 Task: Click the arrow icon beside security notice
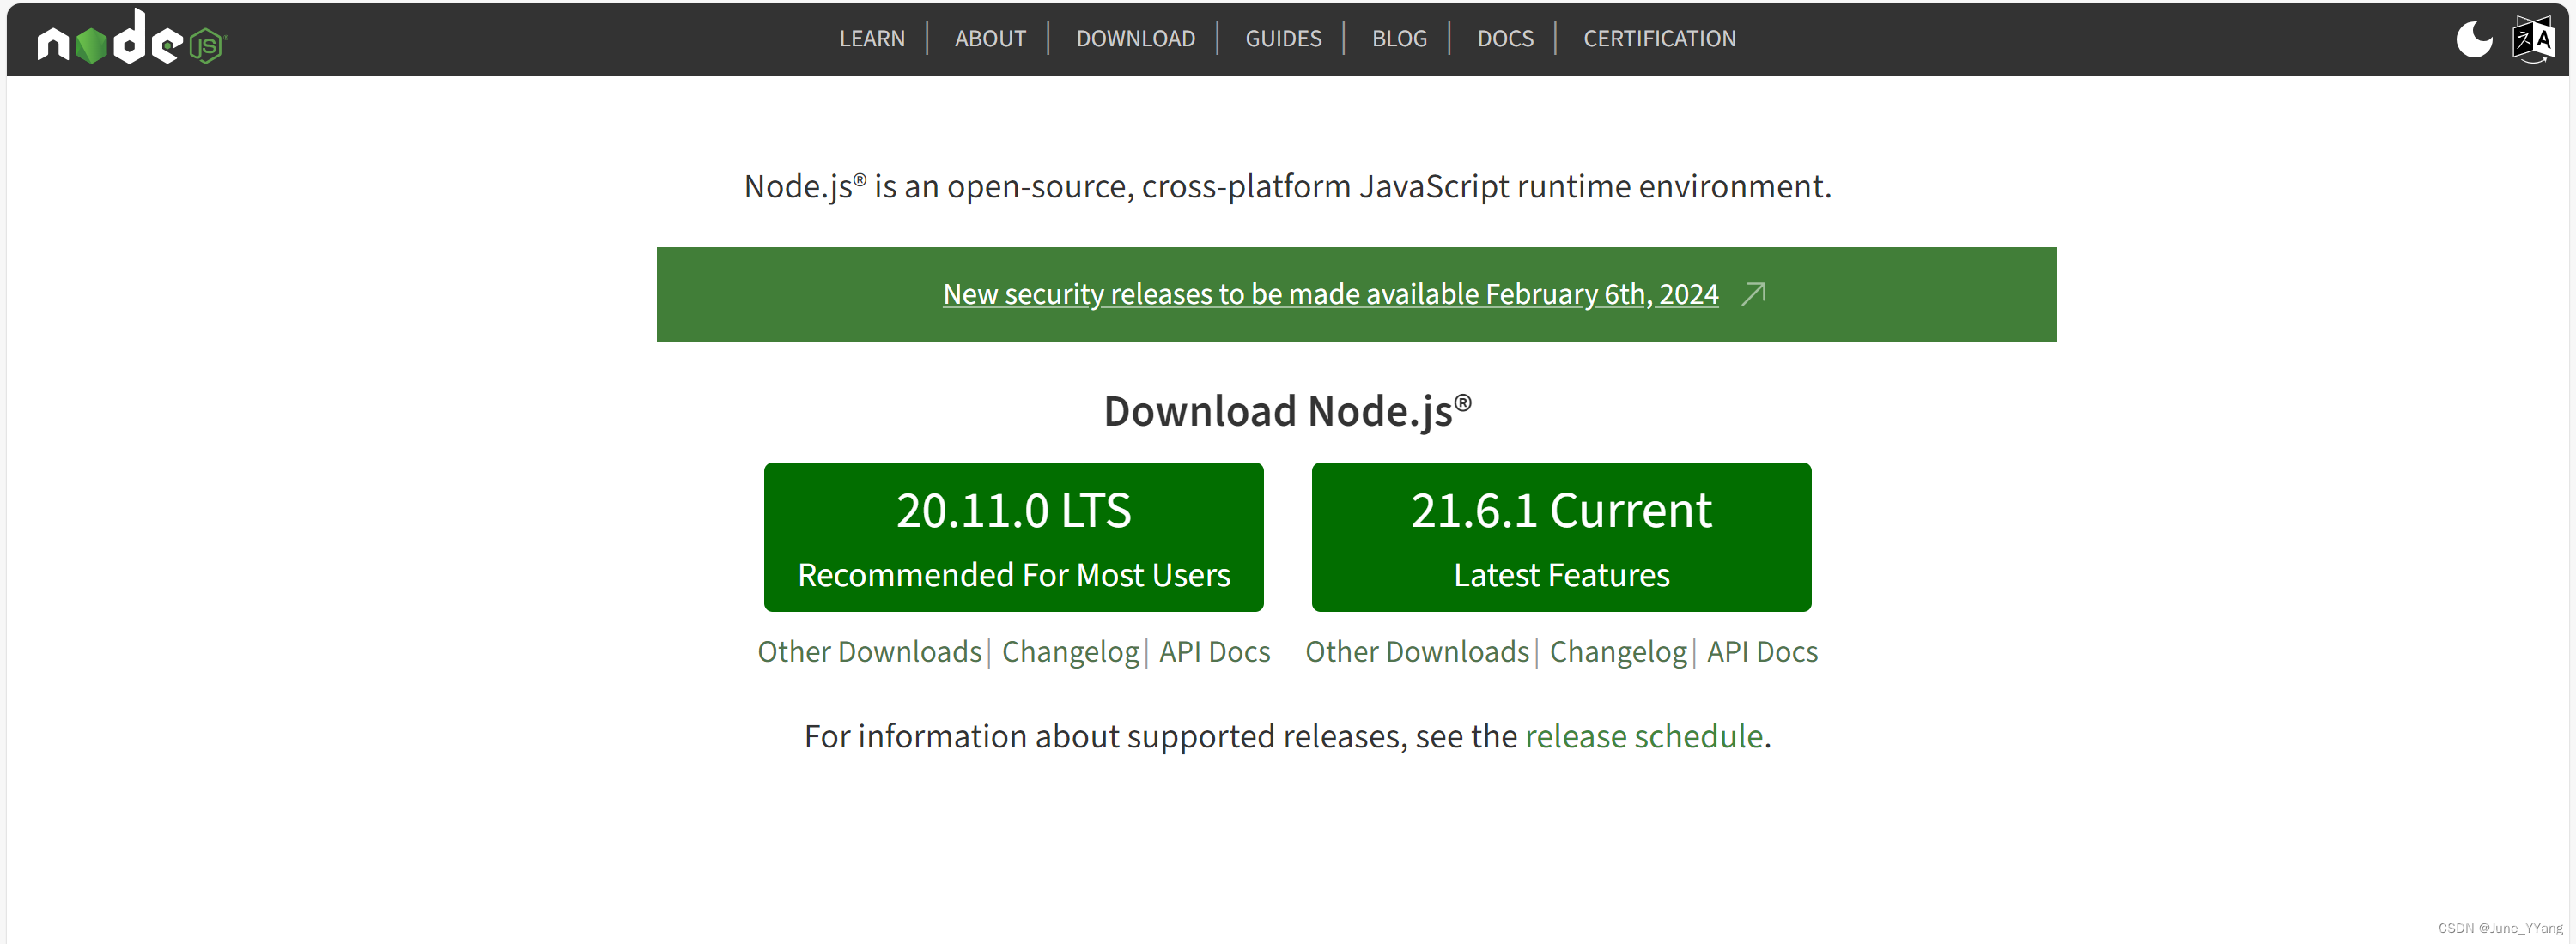(x=1754, y=293)
